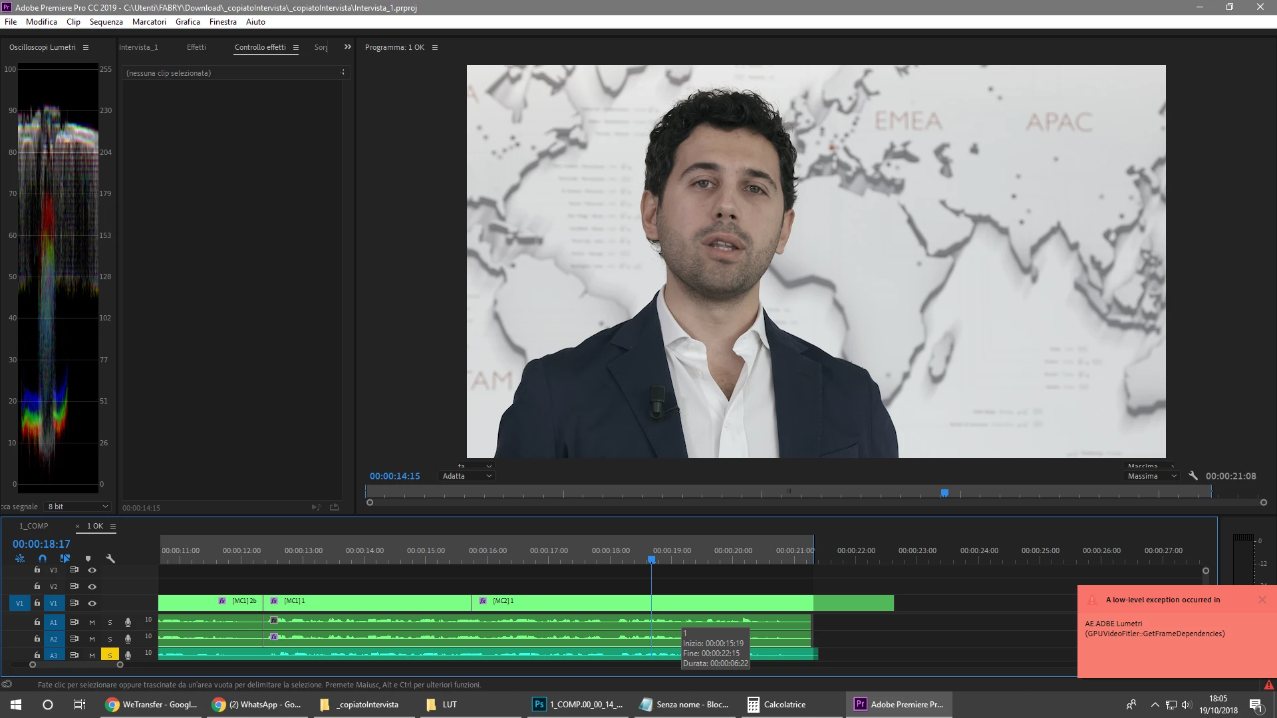The image size is (1277, 718).
Task: Open the Adatta zoom level dropdown
Action: click(468, 476)
